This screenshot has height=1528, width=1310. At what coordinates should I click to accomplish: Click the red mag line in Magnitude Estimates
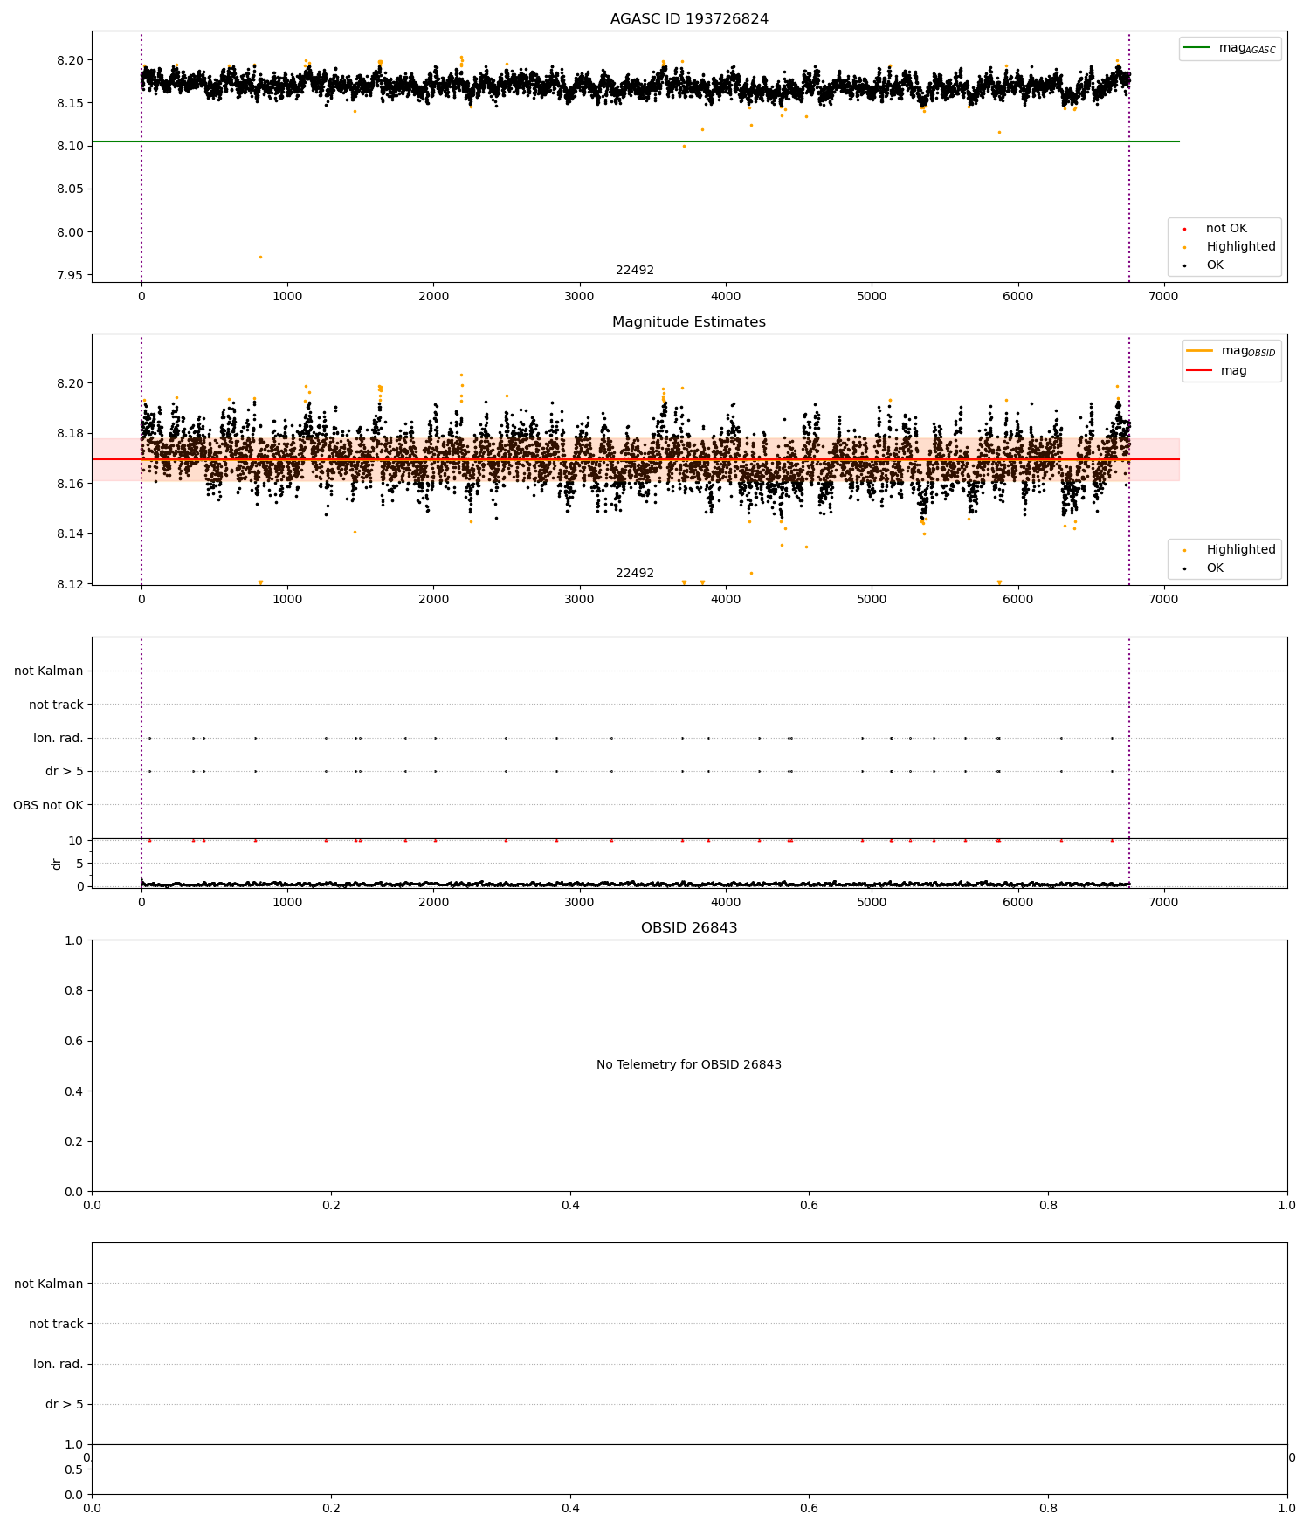[636, 459]
